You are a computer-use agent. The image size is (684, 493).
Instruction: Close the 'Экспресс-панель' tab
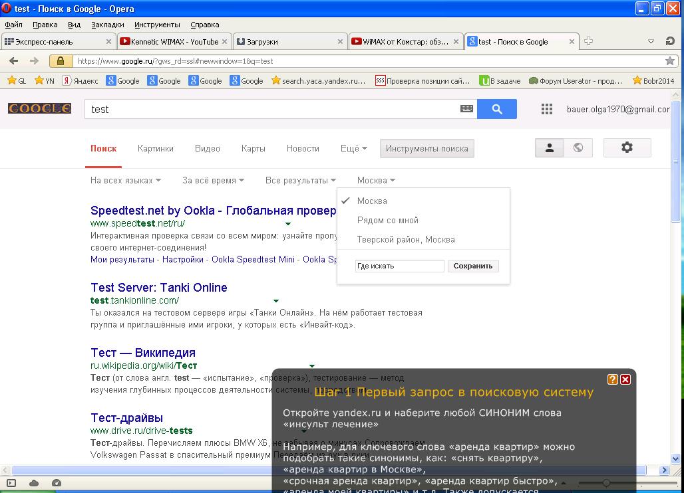[108, 42]
